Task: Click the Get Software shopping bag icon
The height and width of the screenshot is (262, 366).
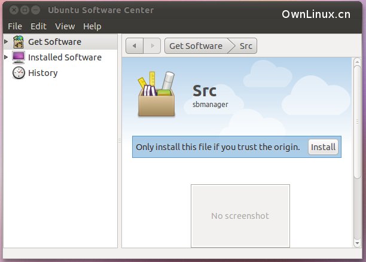Action: pos(19,42)
